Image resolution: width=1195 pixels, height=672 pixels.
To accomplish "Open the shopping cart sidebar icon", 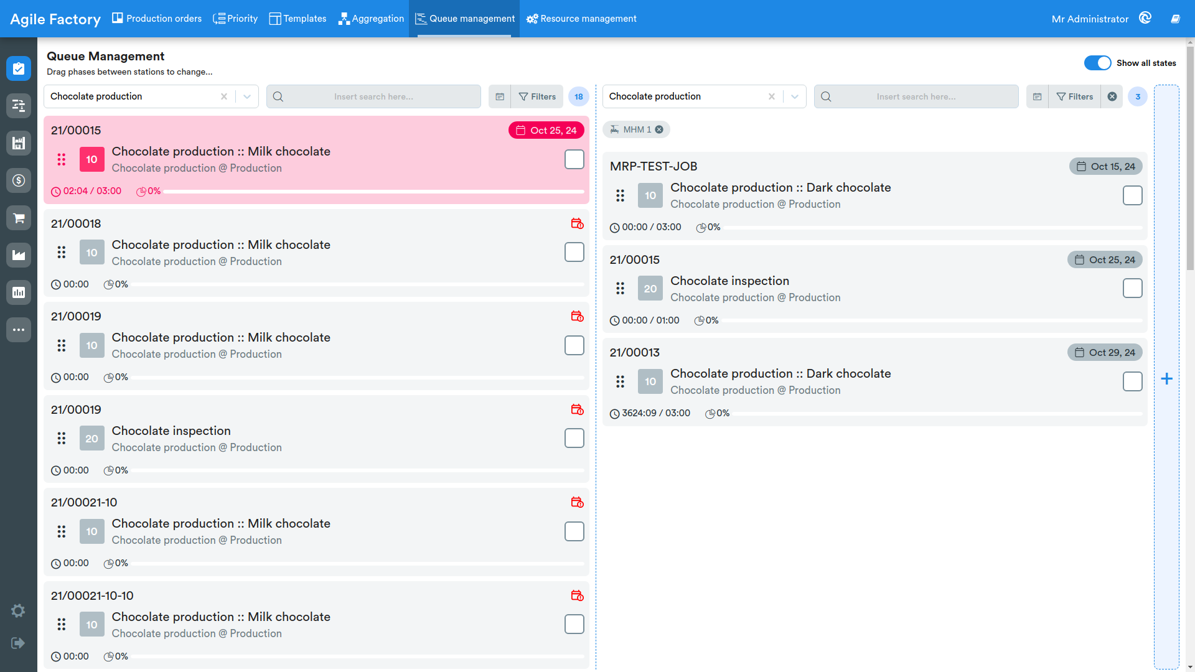I will pos(19,218).
